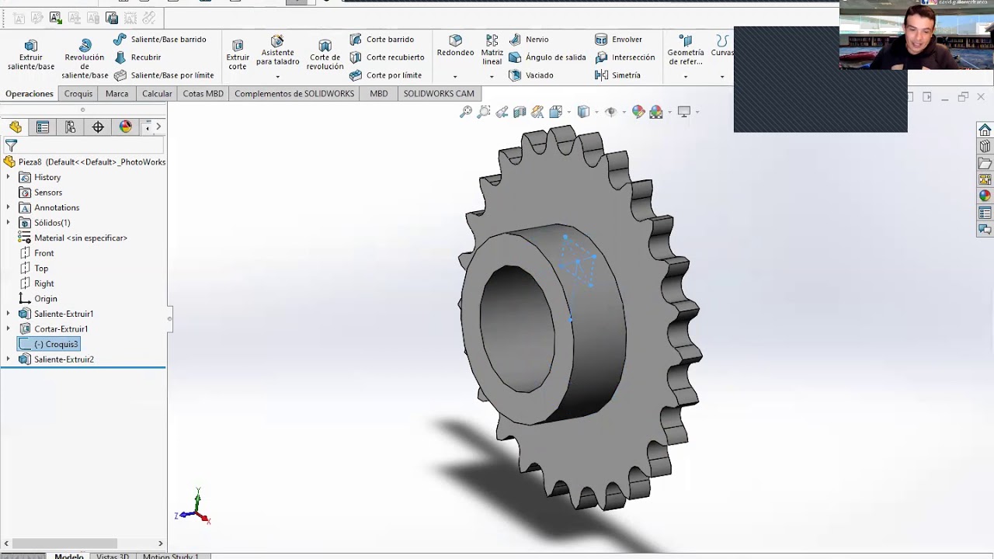Select the Front plane
The width and height of the screenshot is (994, 559).
click(44, 253)
